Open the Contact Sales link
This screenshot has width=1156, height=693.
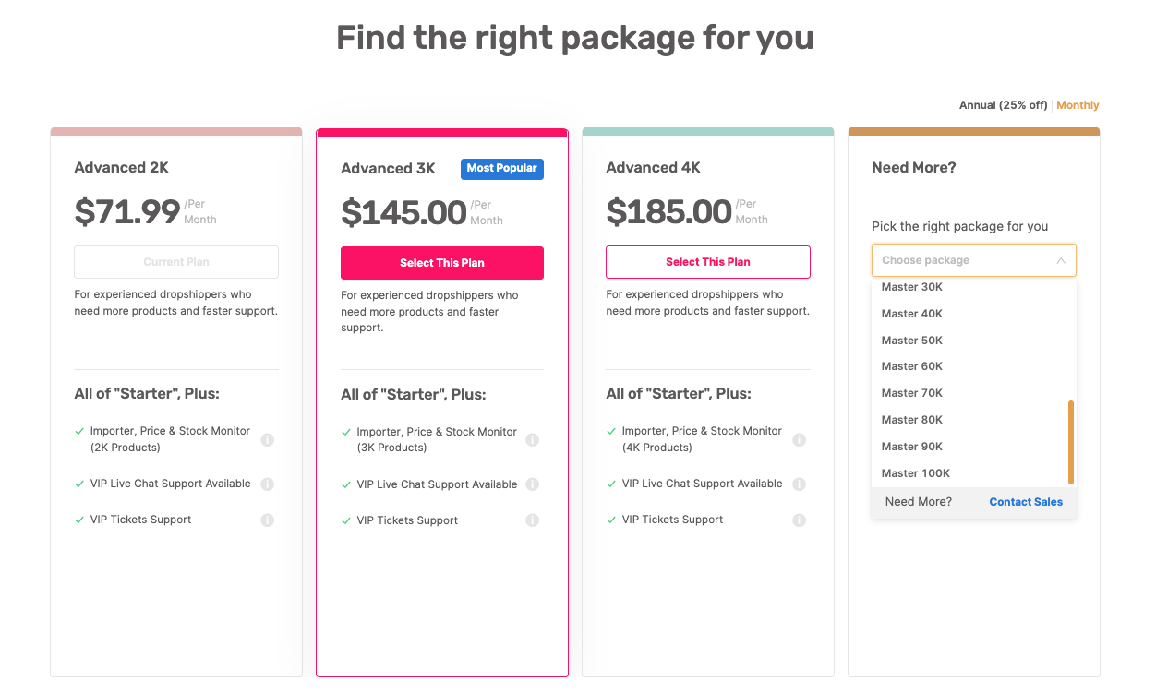click(1026, 502)
